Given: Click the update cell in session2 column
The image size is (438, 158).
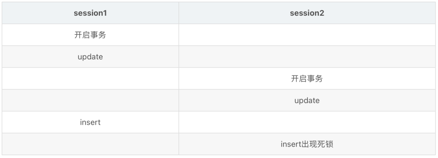Looking at the screenshot, I should 307,101.
